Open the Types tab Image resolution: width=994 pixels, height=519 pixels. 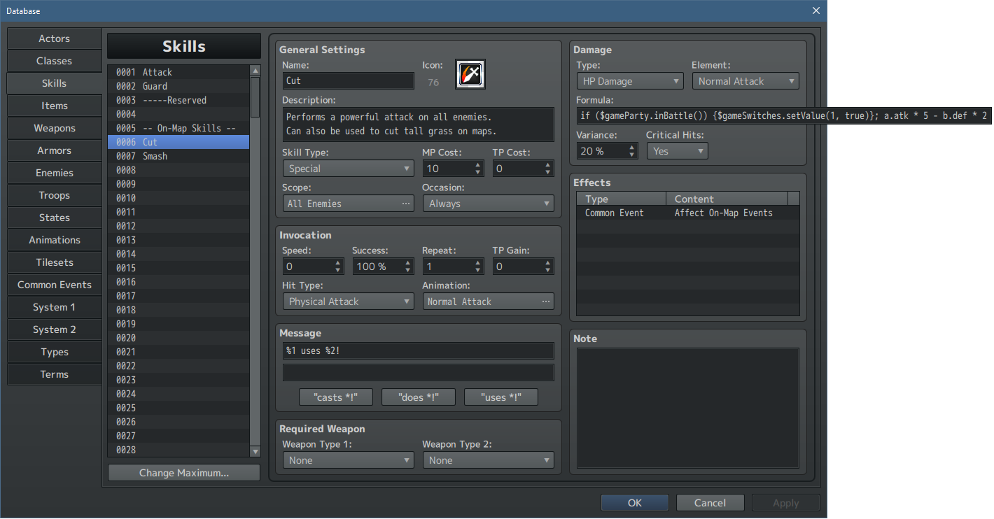[55, 352]
